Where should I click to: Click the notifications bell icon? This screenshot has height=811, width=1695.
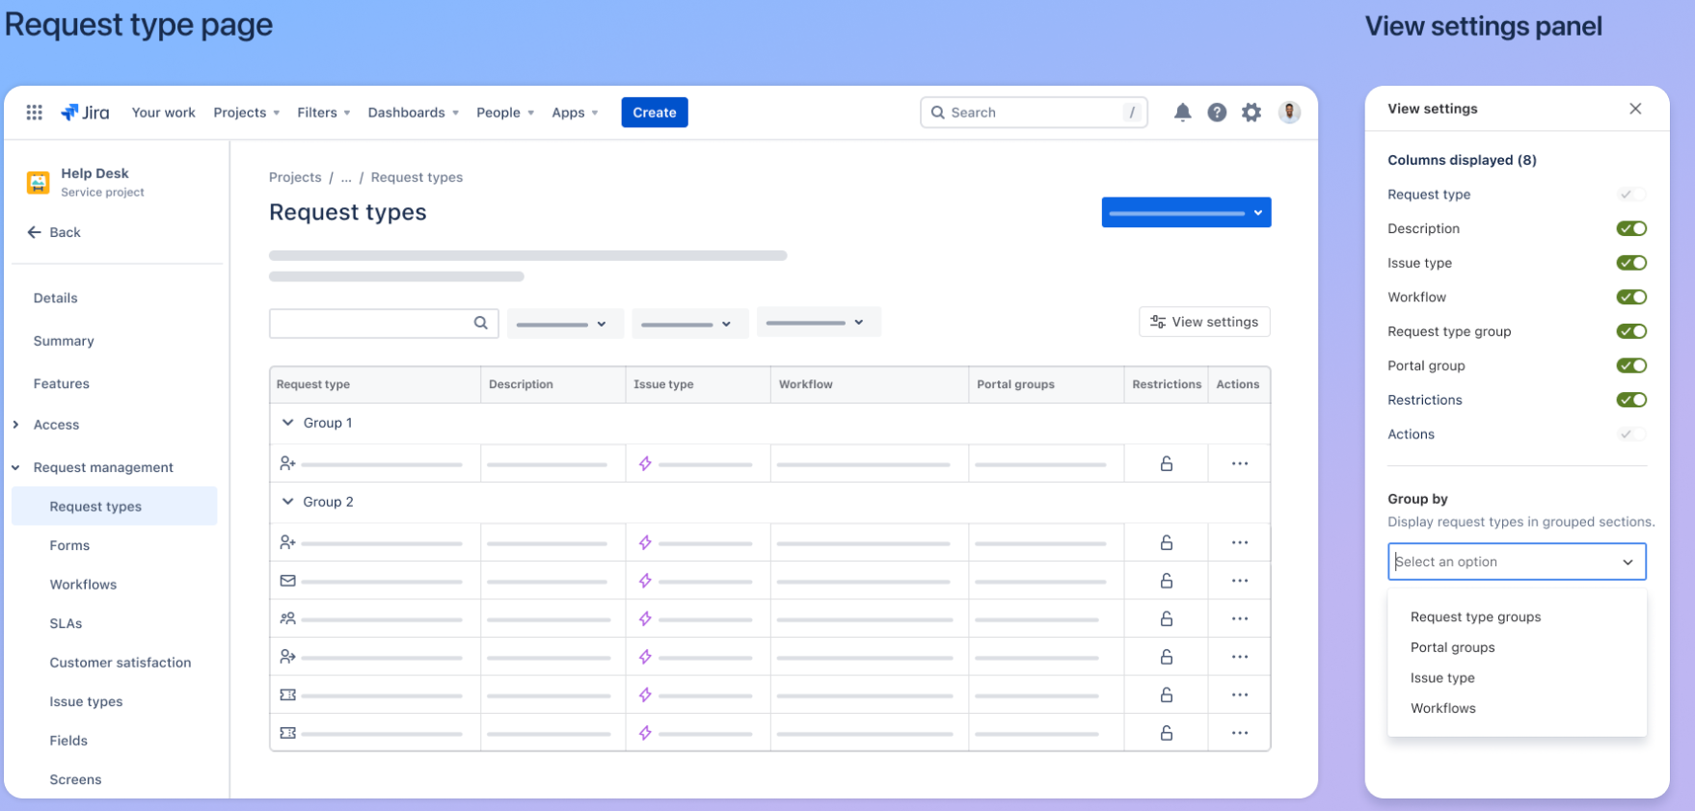point(1182,113)
